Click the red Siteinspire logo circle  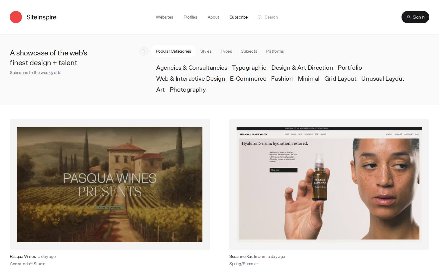point(16,17)
